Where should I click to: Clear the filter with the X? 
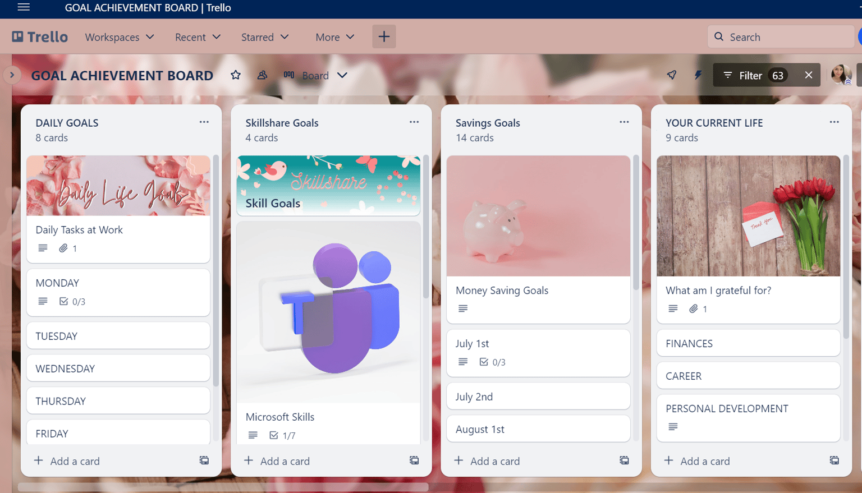click(808, 75)
